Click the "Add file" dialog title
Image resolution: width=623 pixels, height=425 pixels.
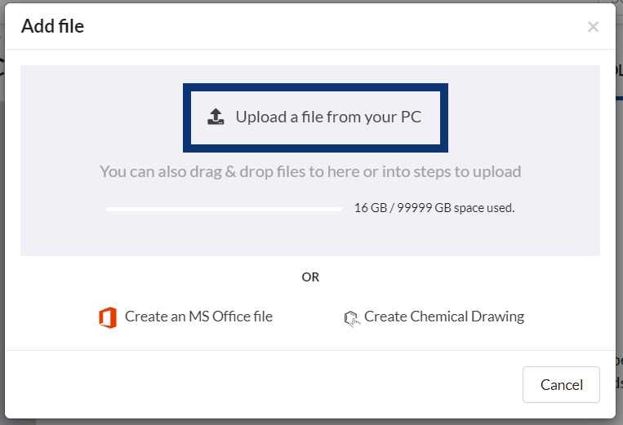pyautogui.click(x=52, y=26)
